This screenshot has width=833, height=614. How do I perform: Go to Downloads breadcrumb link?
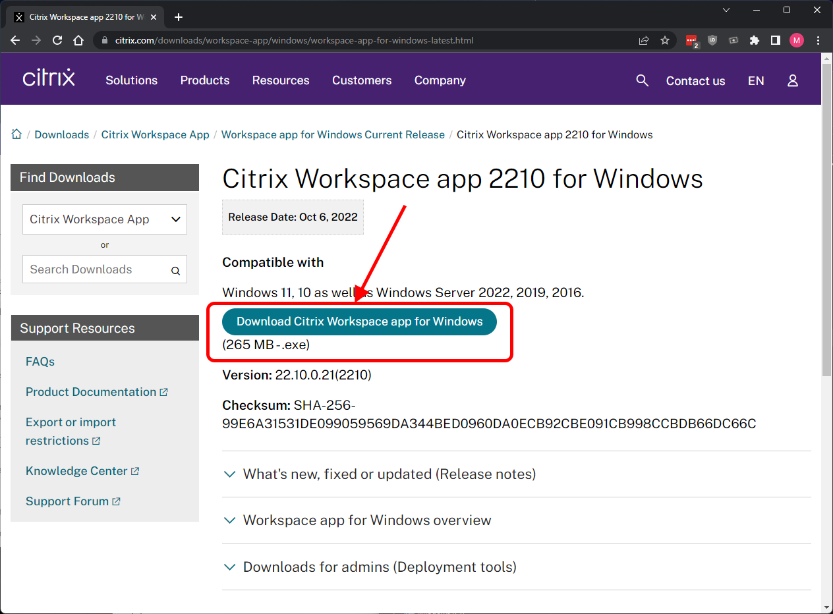62,134
